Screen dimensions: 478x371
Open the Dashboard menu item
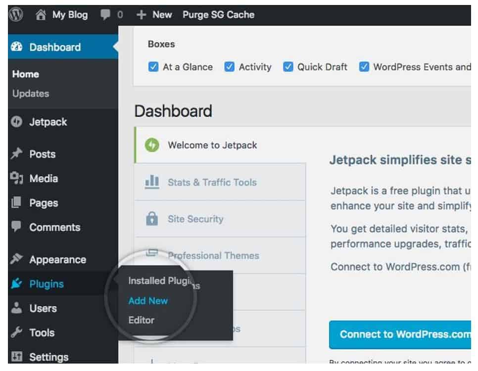click(x=63, y=46)
